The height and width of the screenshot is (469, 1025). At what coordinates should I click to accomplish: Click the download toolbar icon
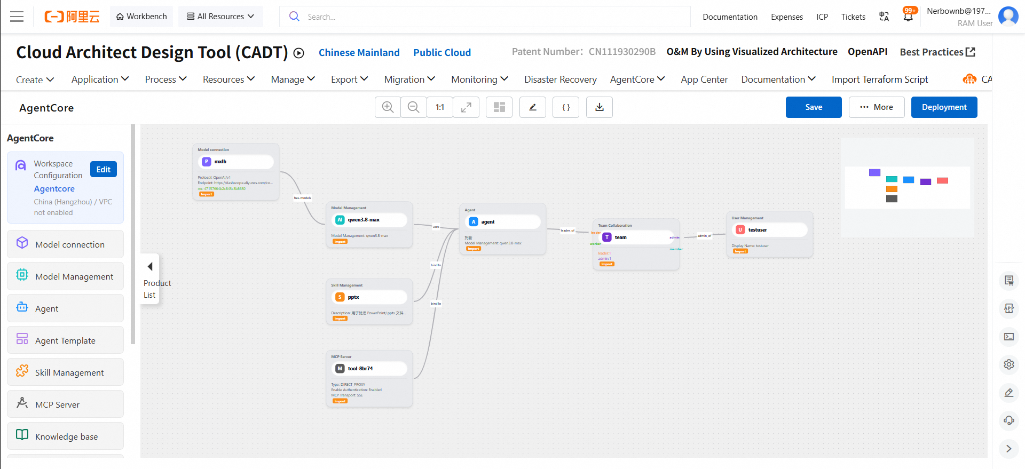click(600, 107)
